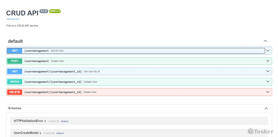Image resolution: width=278 pixels, height=137 pixels.
Task: Collapse the Schemas section with its chevron
Action: coord(266,108)
